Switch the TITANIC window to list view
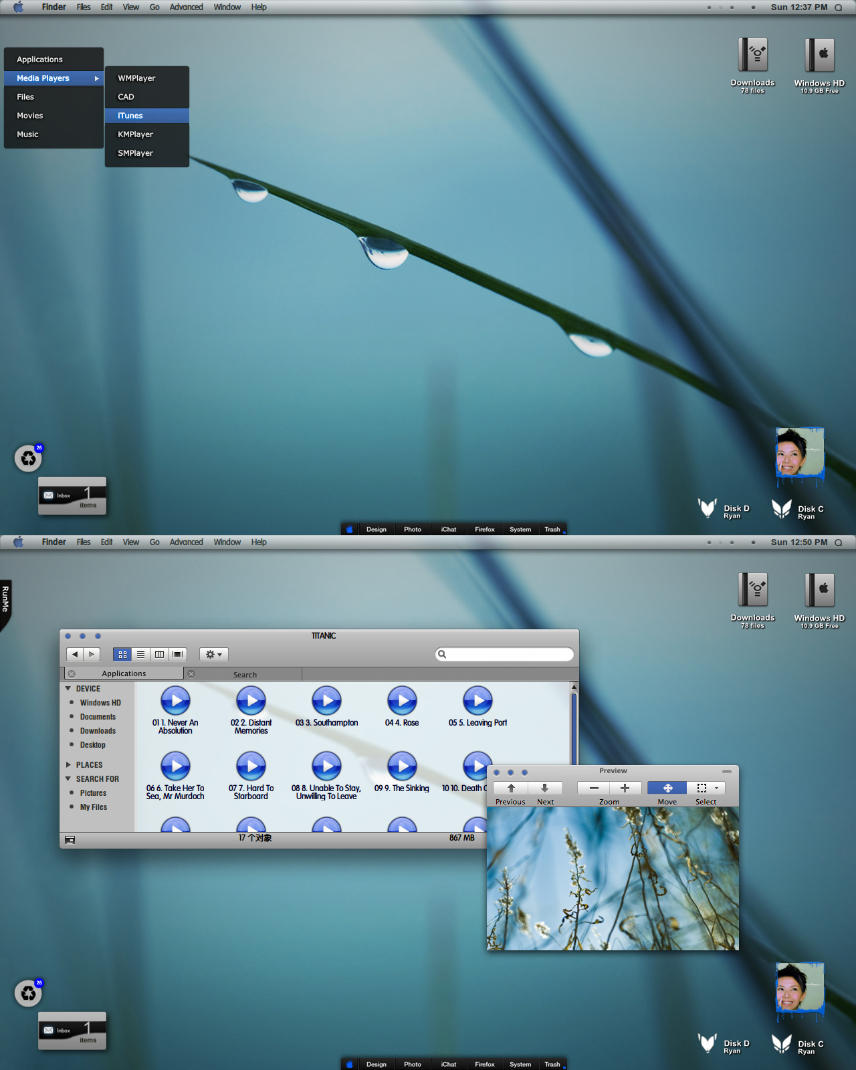The height and width of the screenshot is (1070, 856). pos(140,654)
